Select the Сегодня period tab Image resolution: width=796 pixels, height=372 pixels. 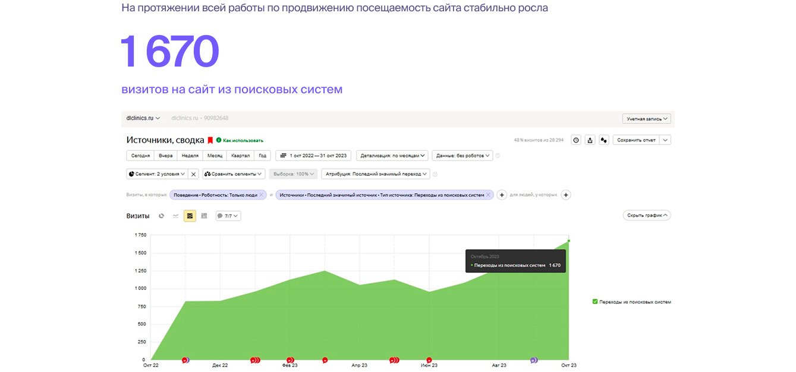pos(140,156)
